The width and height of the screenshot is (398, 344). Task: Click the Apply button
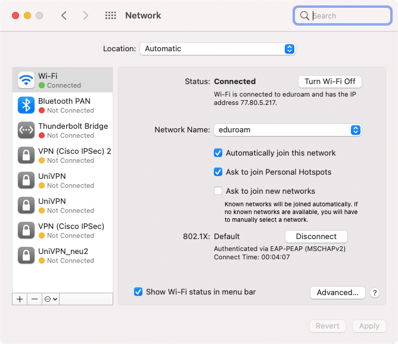(x=369, y=326)
